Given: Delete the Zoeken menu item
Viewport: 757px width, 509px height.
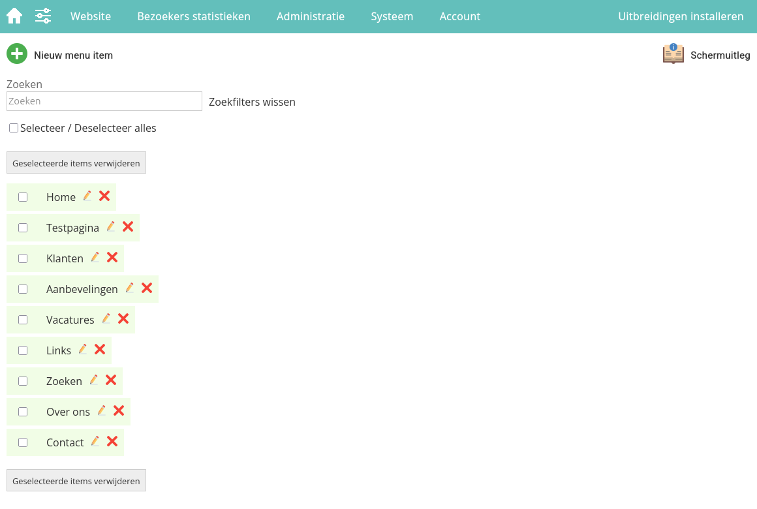Looking at the screenshot, I should point(111,380).
